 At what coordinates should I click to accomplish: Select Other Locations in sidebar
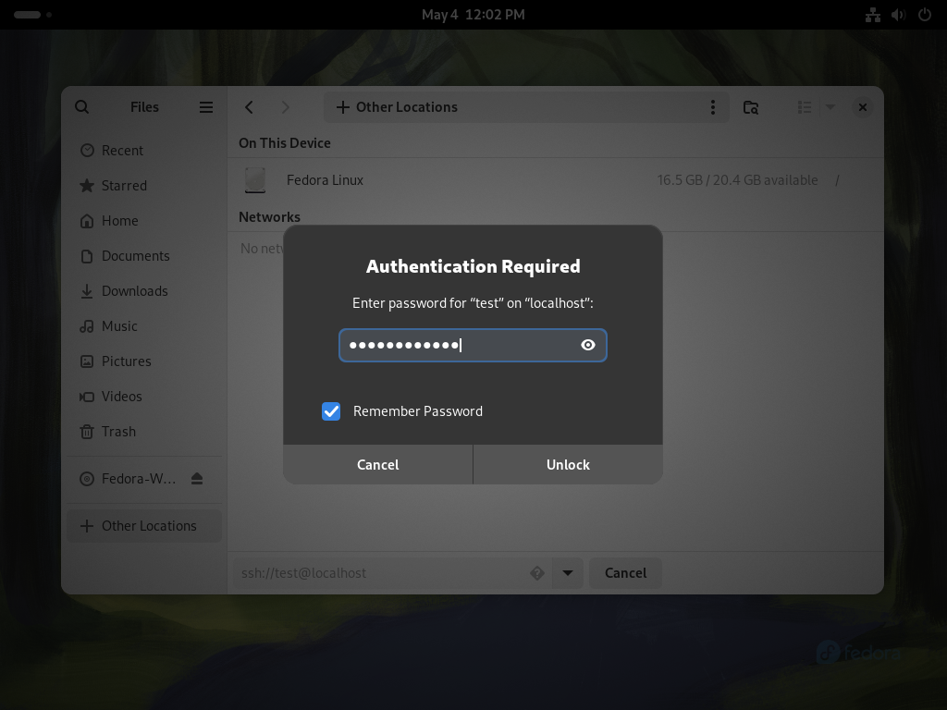144,526
